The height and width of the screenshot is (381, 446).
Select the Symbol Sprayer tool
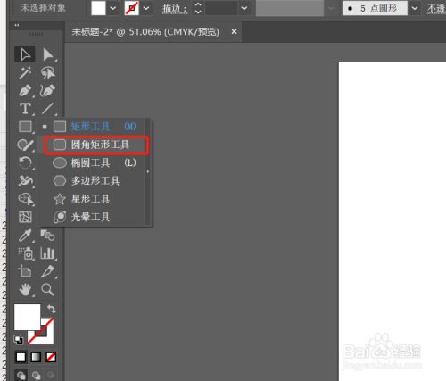(26, 253)
